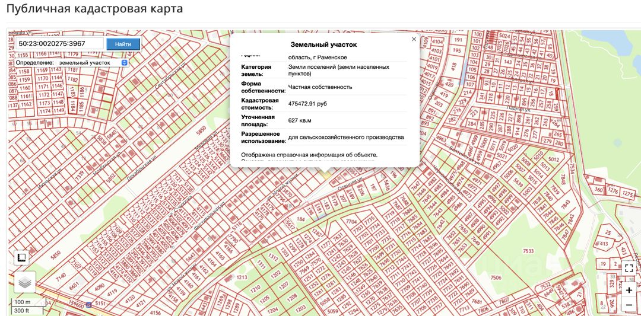Click the Черноморская ул street label

pos(448,181)
